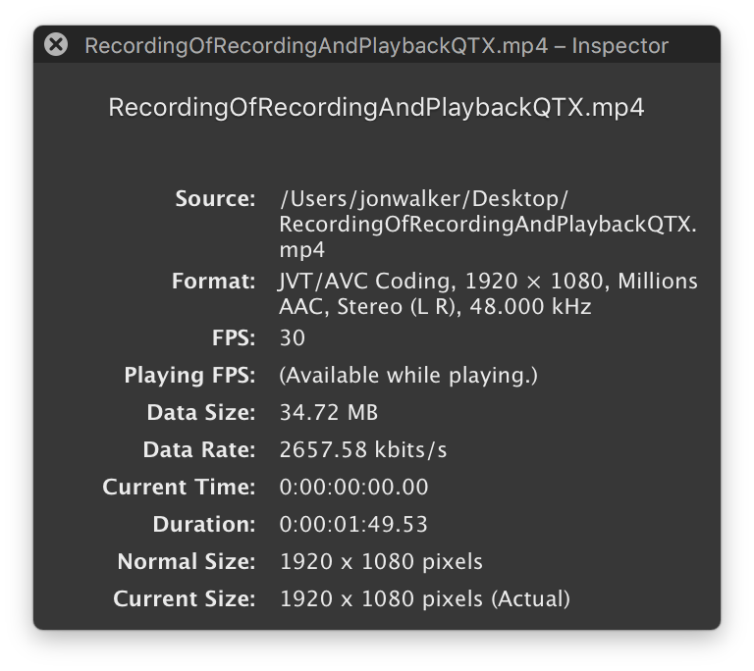Click the Inspector window title bar text
Viewport: 754px width, 671px height.
(376, 46)
